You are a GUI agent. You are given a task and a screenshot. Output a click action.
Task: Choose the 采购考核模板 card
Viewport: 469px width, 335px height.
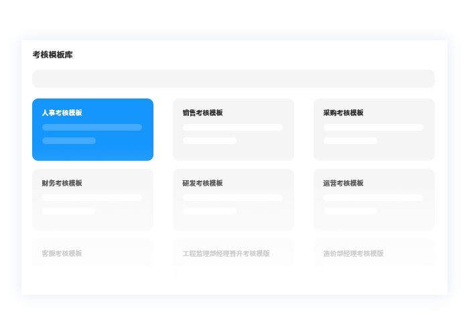(x=374, y=129)
